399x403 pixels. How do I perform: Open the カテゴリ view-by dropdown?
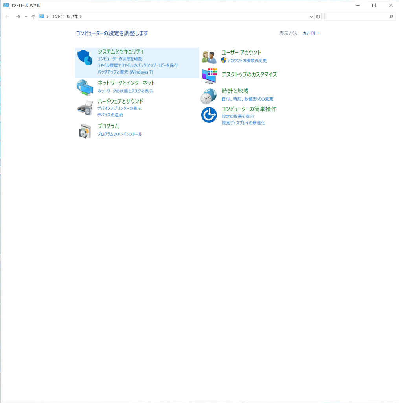pyautogui.click(x=311, y=33)
